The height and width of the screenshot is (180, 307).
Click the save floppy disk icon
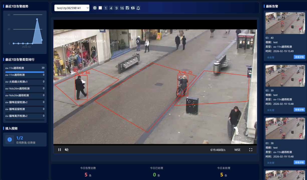point(127,8)
